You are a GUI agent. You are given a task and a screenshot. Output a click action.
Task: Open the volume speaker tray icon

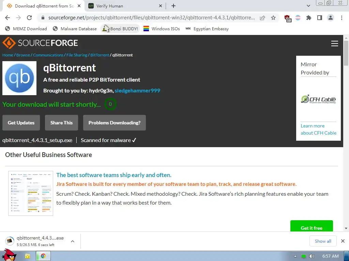click(312, 256)
